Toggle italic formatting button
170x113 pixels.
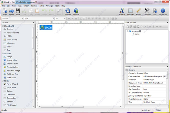click(x=73, y=18)
